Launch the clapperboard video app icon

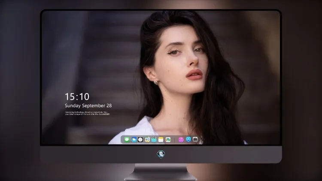(x=154, y=139)
